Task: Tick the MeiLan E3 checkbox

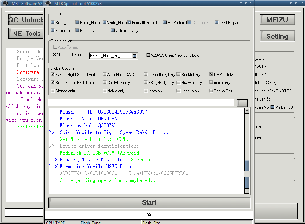Action: (x=272, y=107)
